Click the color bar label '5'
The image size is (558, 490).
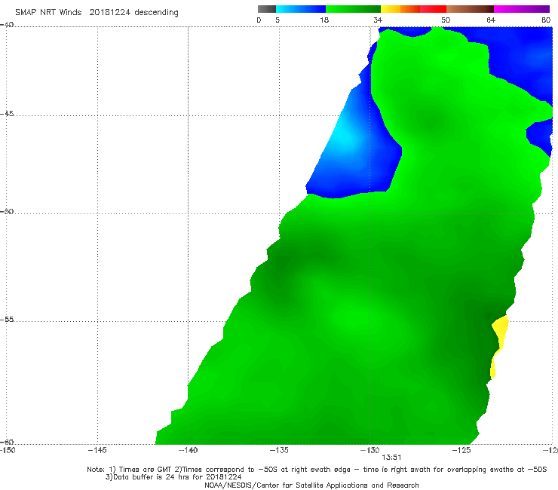[x=277, y=20]
